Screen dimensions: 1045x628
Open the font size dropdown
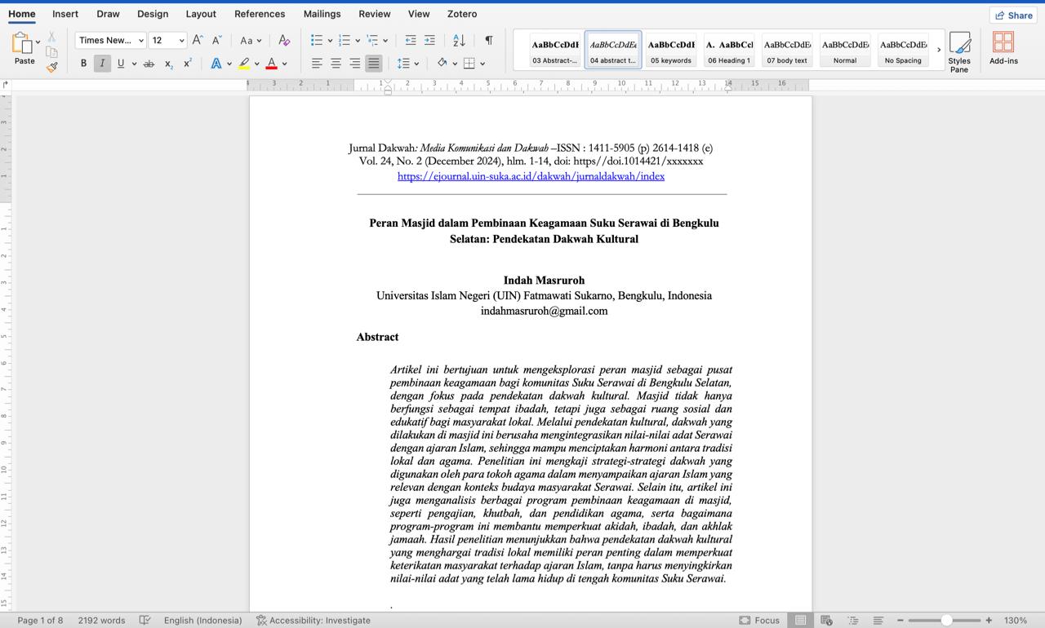(x=181, y=41)
